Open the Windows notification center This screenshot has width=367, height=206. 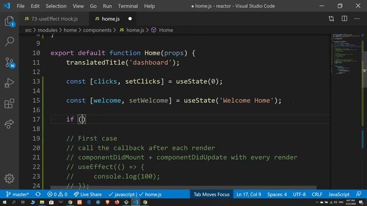361,202
